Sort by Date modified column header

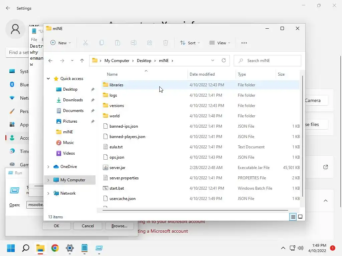coord(211,74)
